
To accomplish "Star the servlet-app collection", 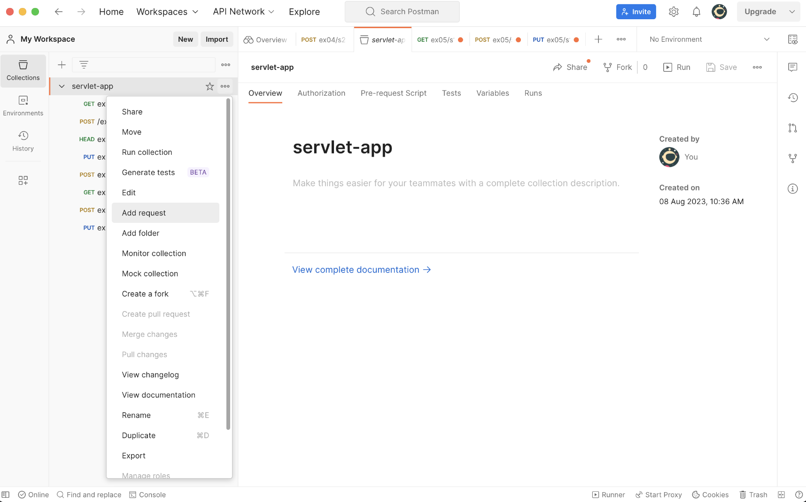I will (x=210, y=86).
